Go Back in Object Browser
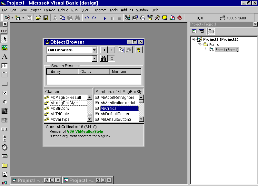 tap(104, 50)
